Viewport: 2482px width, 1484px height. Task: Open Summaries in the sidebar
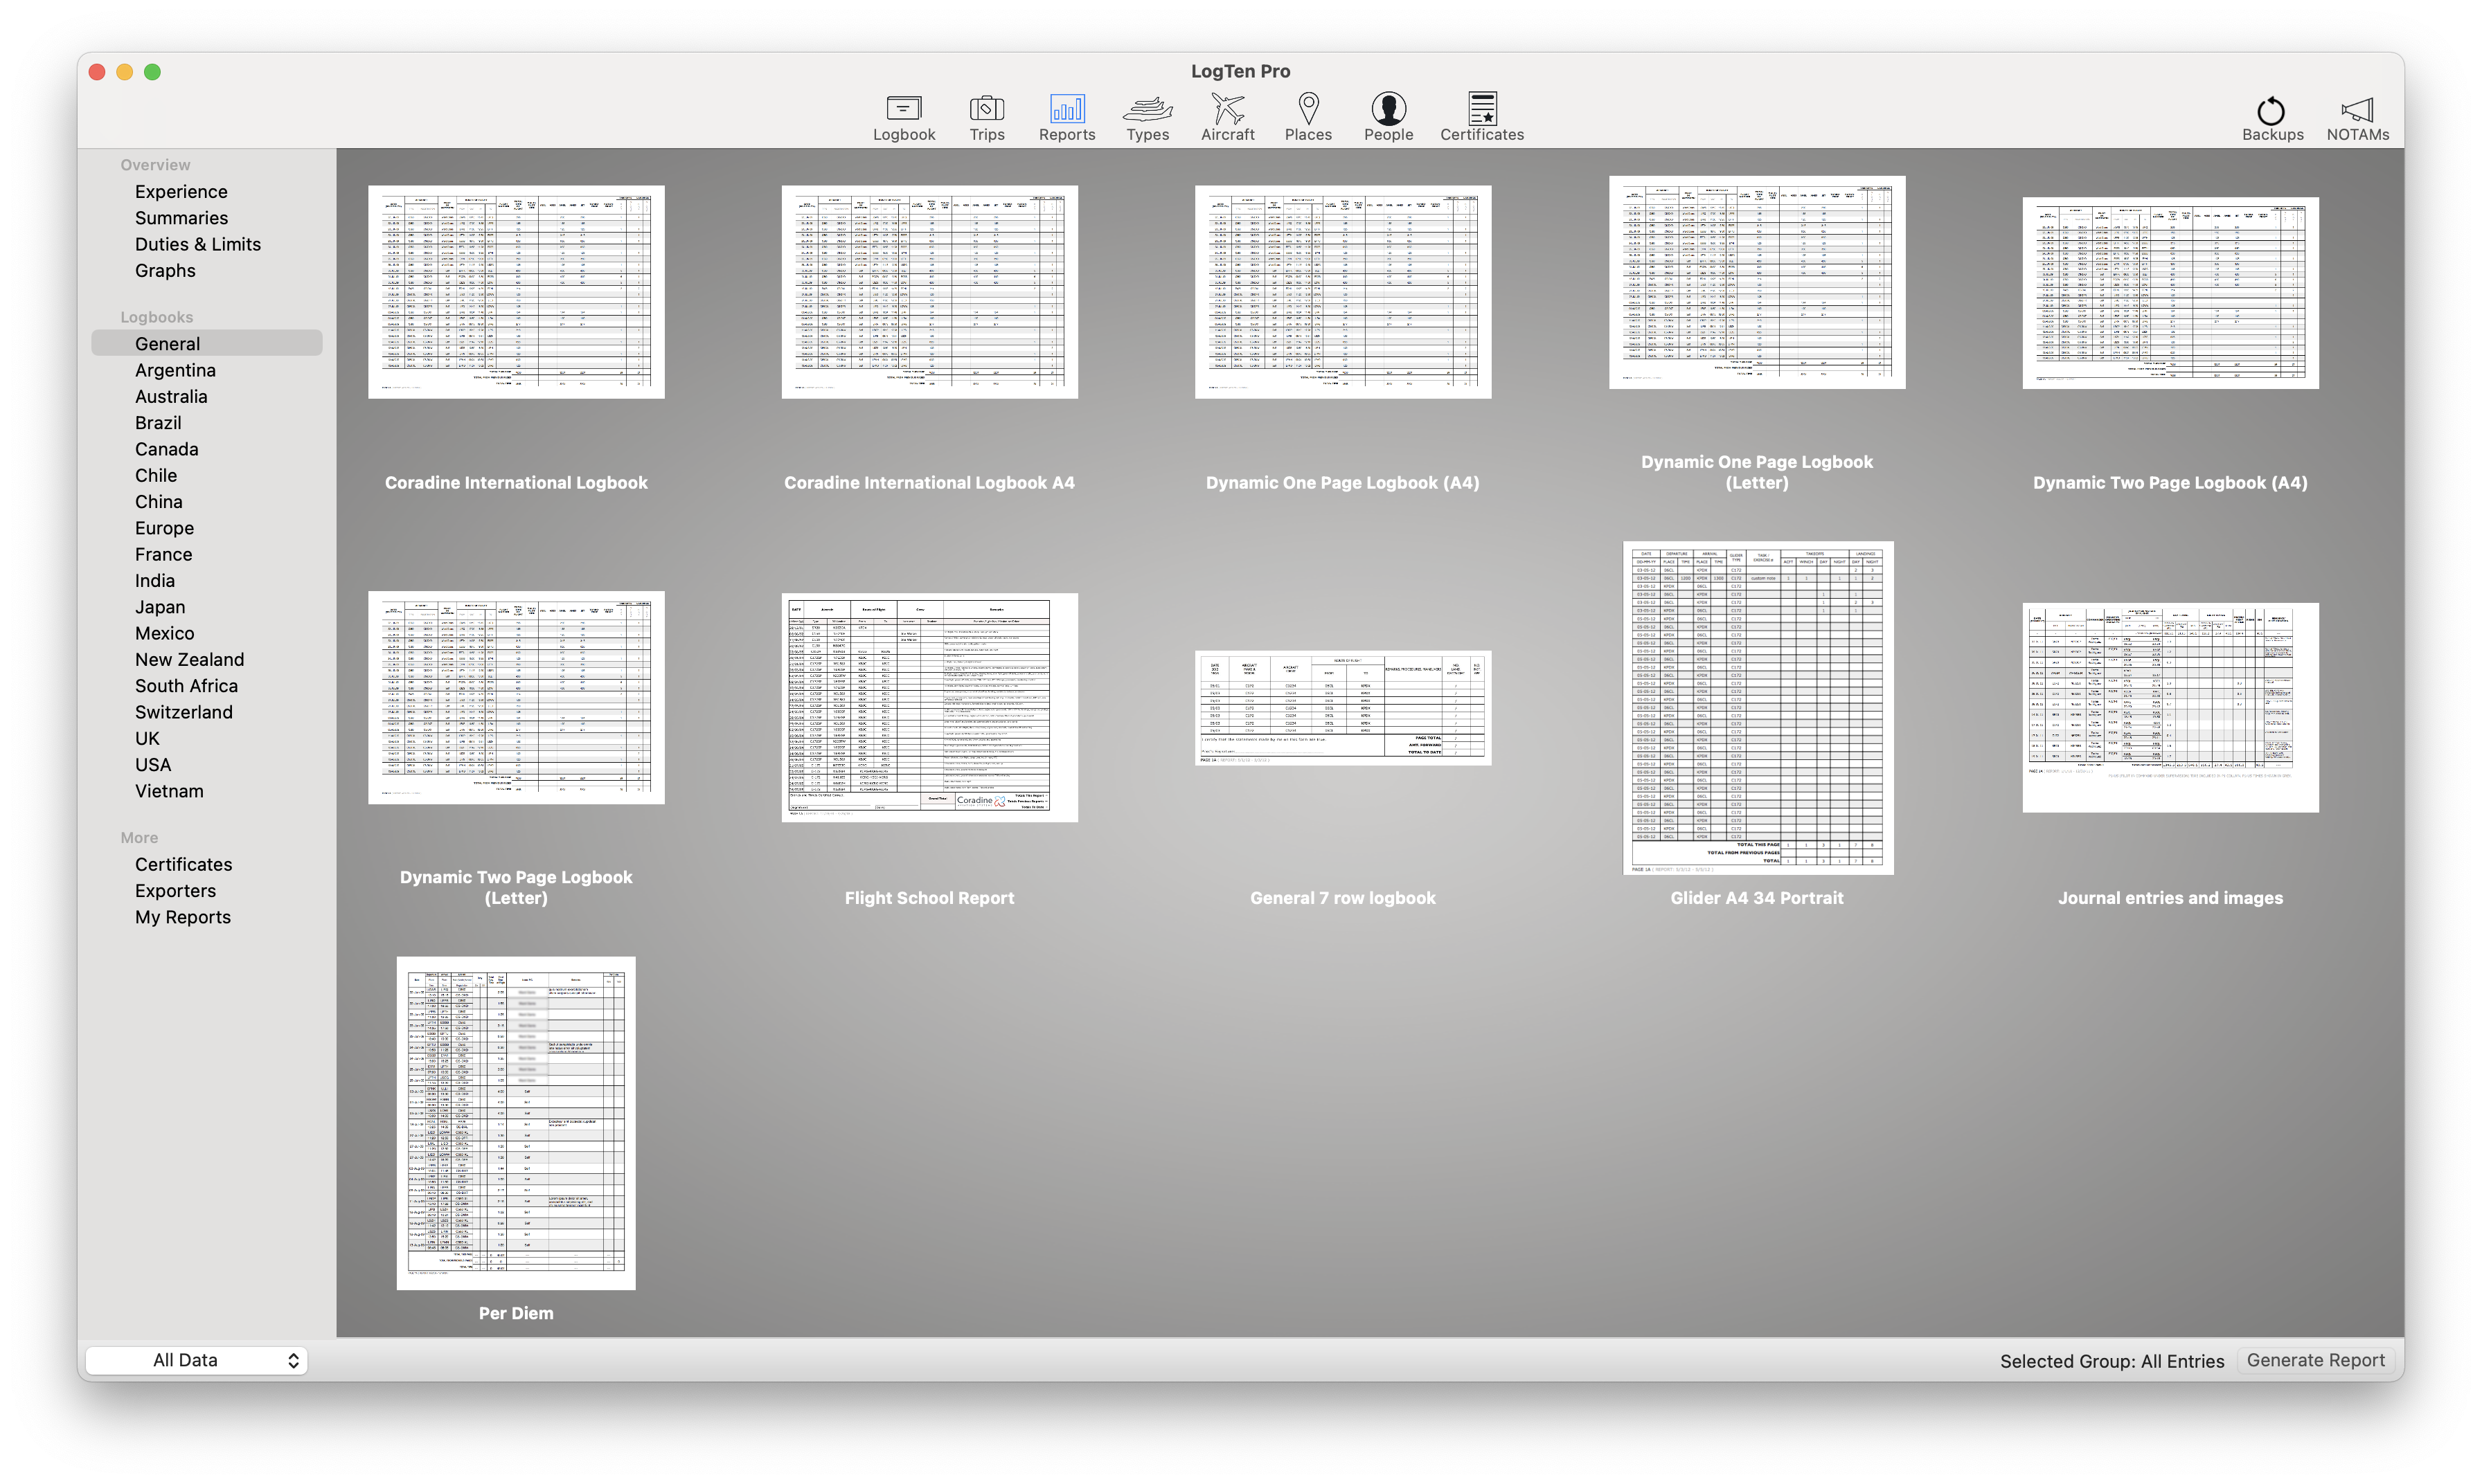coord(181,218)
